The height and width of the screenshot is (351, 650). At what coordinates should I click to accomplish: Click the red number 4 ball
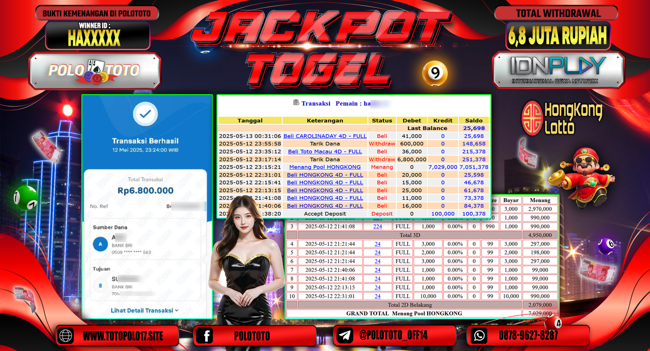(554, 323)
